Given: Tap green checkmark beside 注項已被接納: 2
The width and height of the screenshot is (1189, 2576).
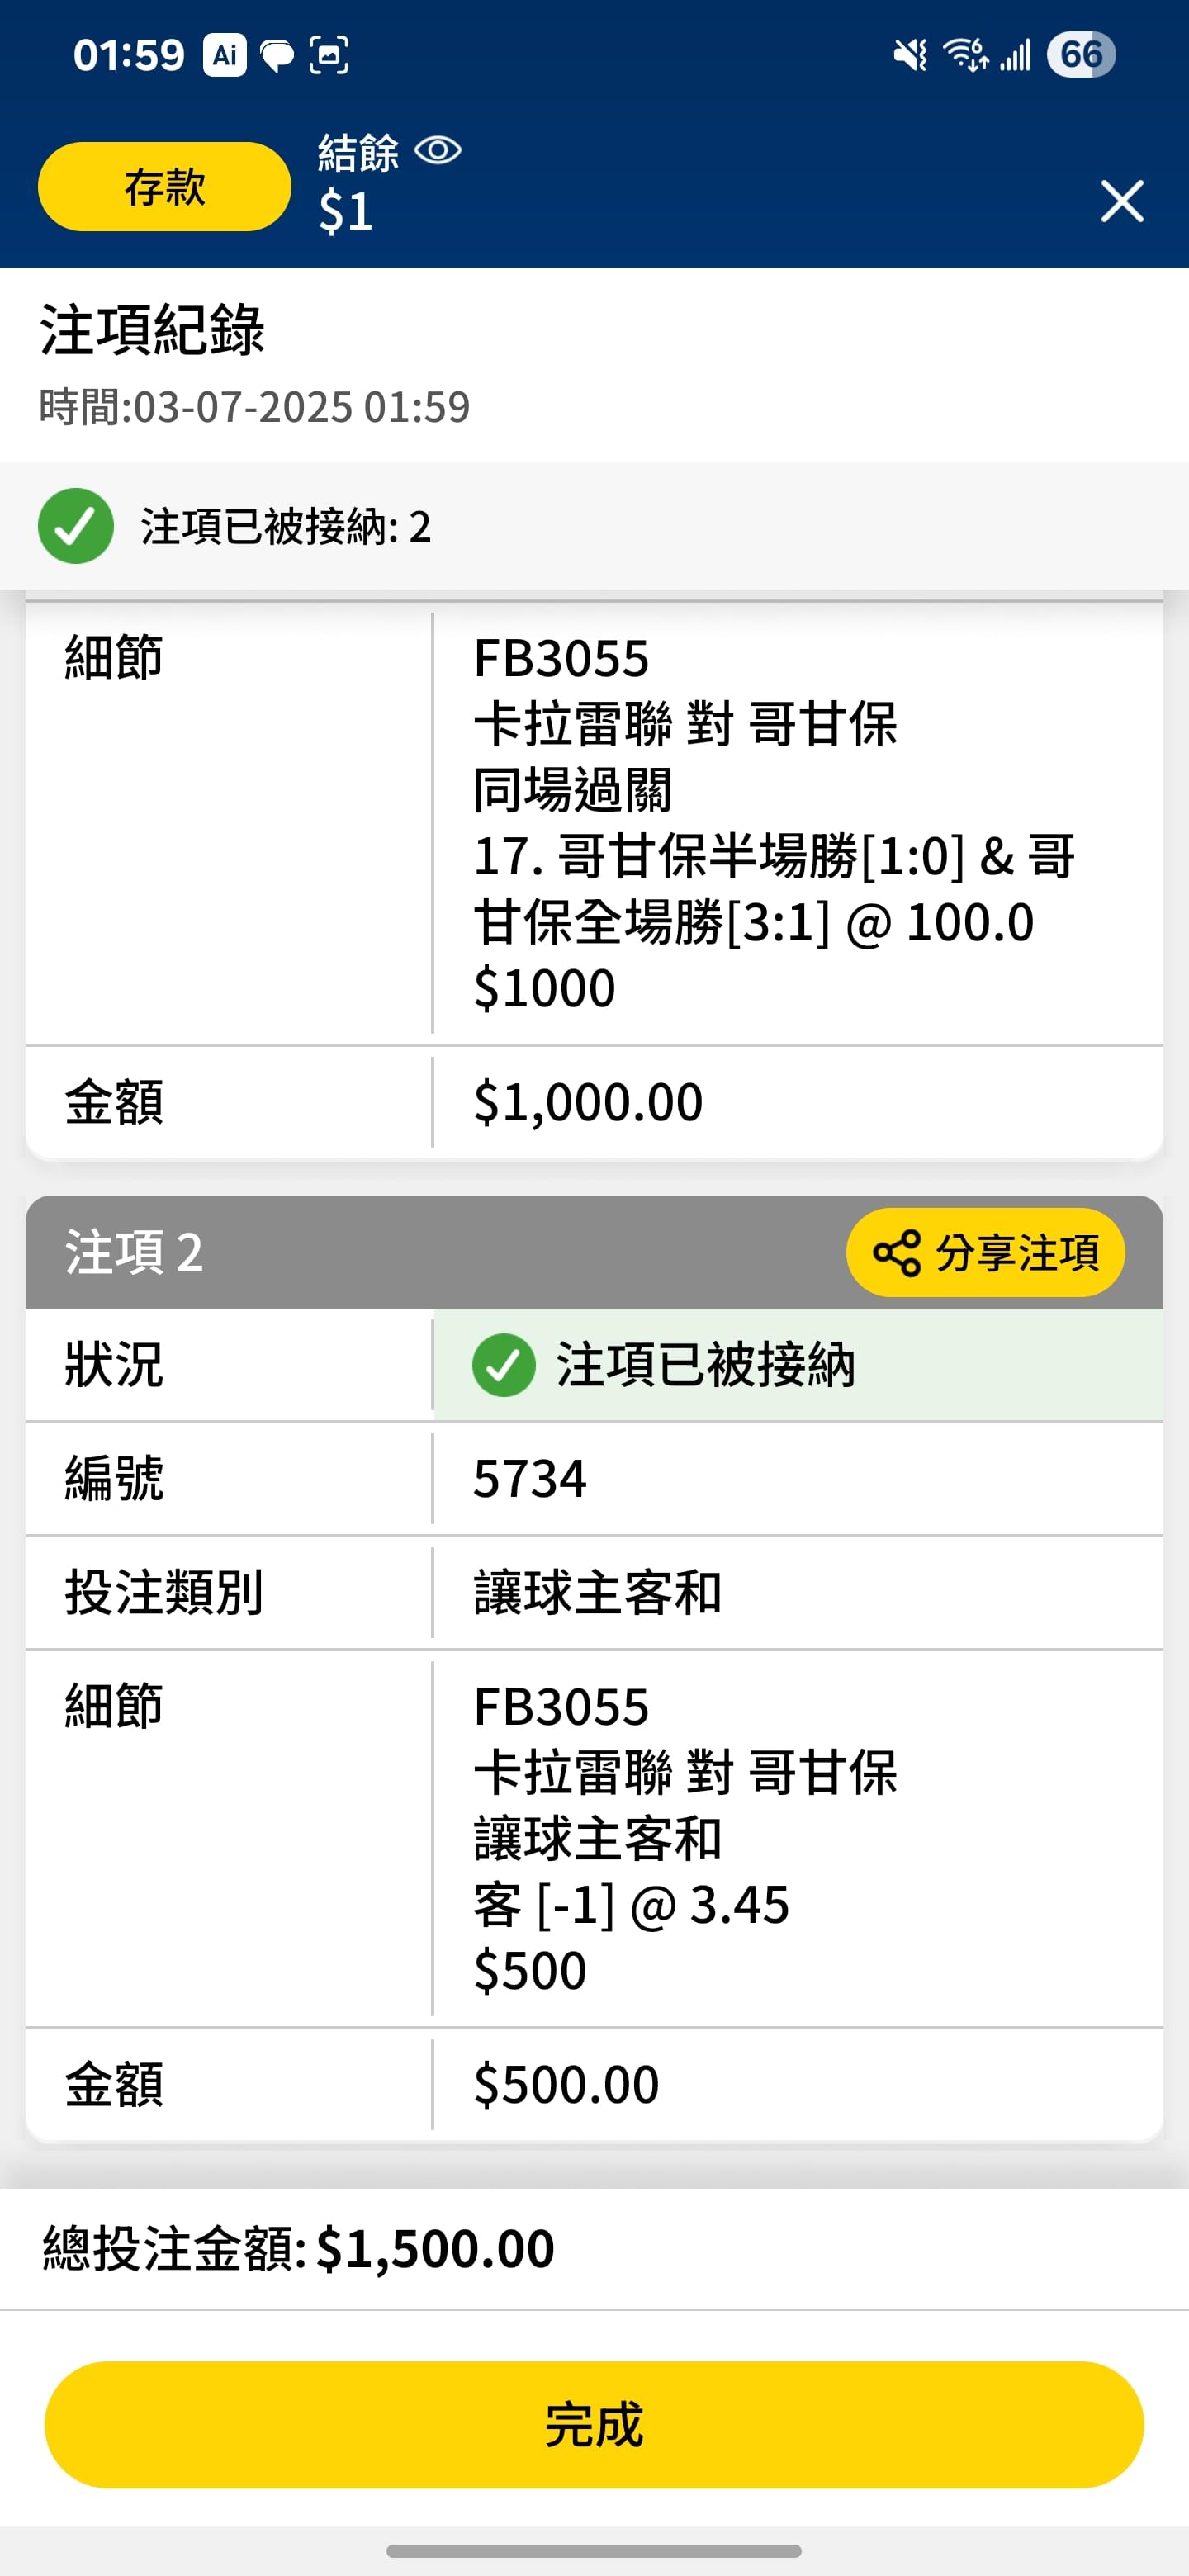Looking at the screenshot, I should point(76,526).
